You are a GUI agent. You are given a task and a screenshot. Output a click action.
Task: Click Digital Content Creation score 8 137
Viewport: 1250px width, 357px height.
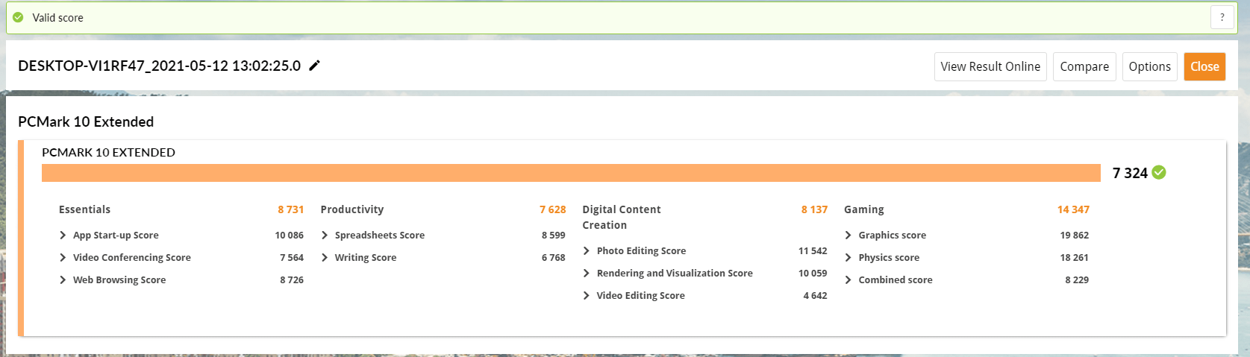(815, 209)
